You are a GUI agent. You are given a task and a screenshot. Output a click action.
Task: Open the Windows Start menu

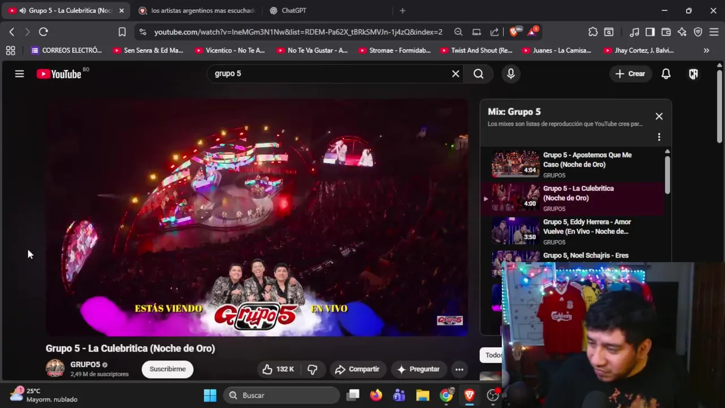point(210,395)
